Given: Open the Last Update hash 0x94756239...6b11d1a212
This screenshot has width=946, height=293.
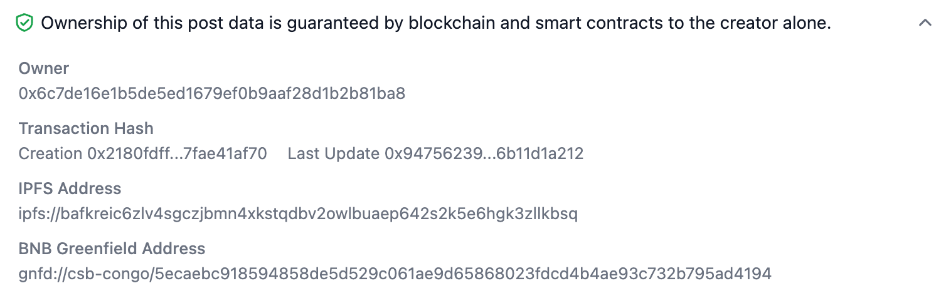Looking at the screenshot, I should 484,153.
